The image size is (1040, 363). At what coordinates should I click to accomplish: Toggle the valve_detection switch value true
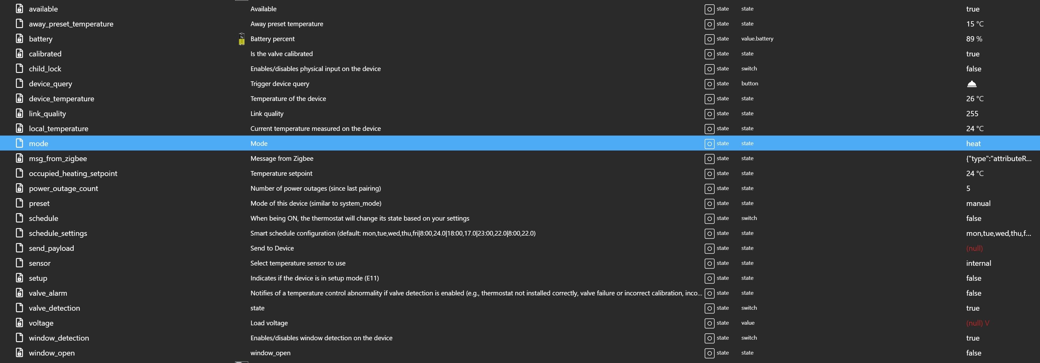(x=973, y=308)
